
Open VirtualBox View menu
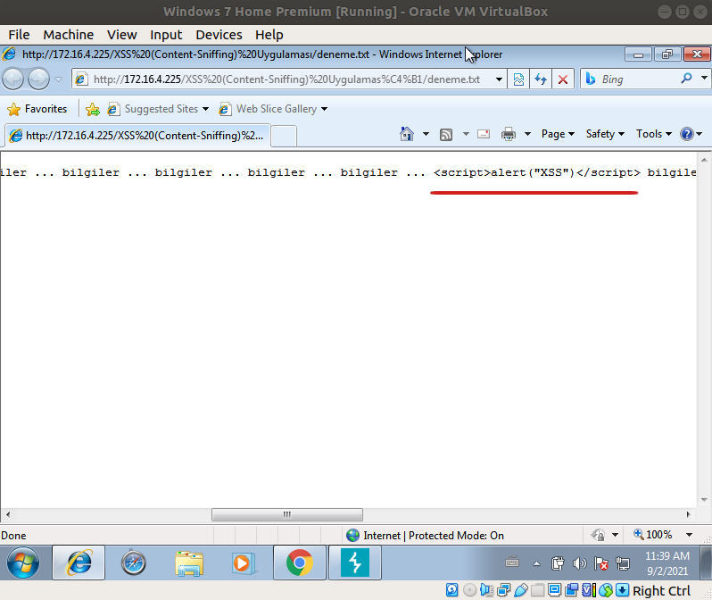(121, 35)
